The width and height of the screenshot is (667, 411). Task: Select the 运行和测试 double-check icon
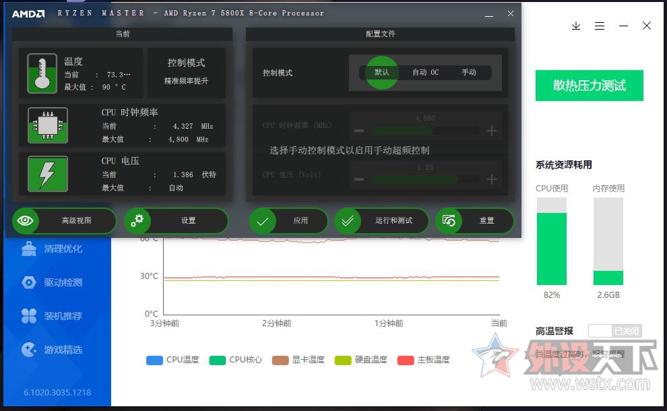click(348, 220)
